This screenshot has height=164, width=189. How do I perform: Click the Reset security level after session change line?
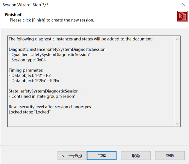coord(50,107)
